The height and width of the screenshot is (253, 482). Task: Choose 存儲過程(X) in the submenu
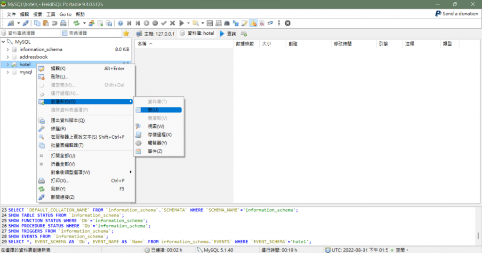click(x=159, y=135)
